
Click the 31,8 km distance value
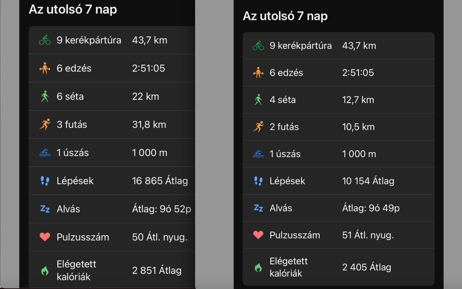tap(149, 124)
